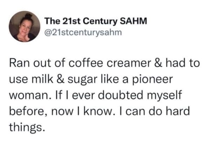Click the profile avatar photo
This screenshot has width=210, height=164.
coord(24,26)
